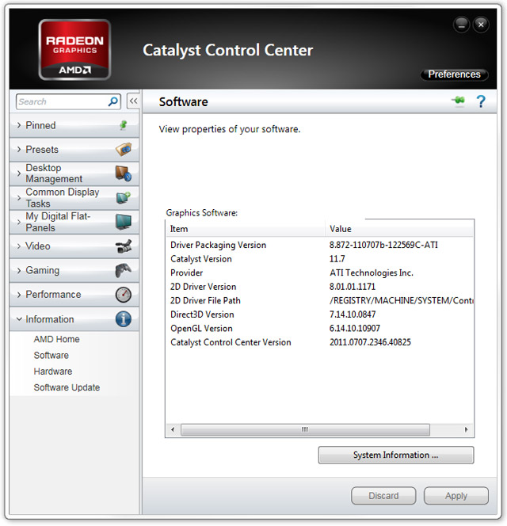Screen dimensions: 507x526
Task: Select the Provider row label
Action: (x=186, y=273)
